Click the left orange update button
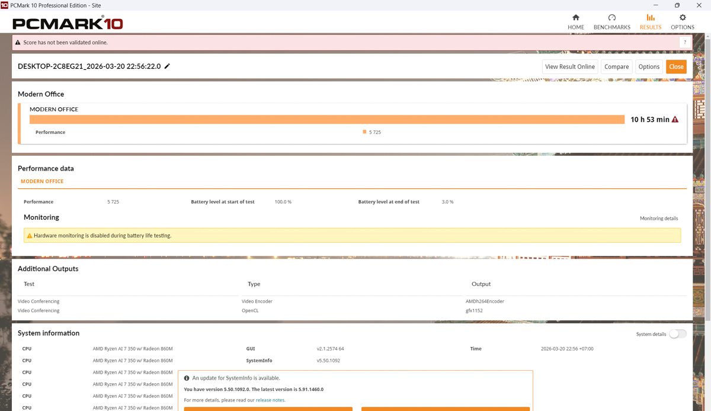 pyautogui.click(x=268, y=409)
